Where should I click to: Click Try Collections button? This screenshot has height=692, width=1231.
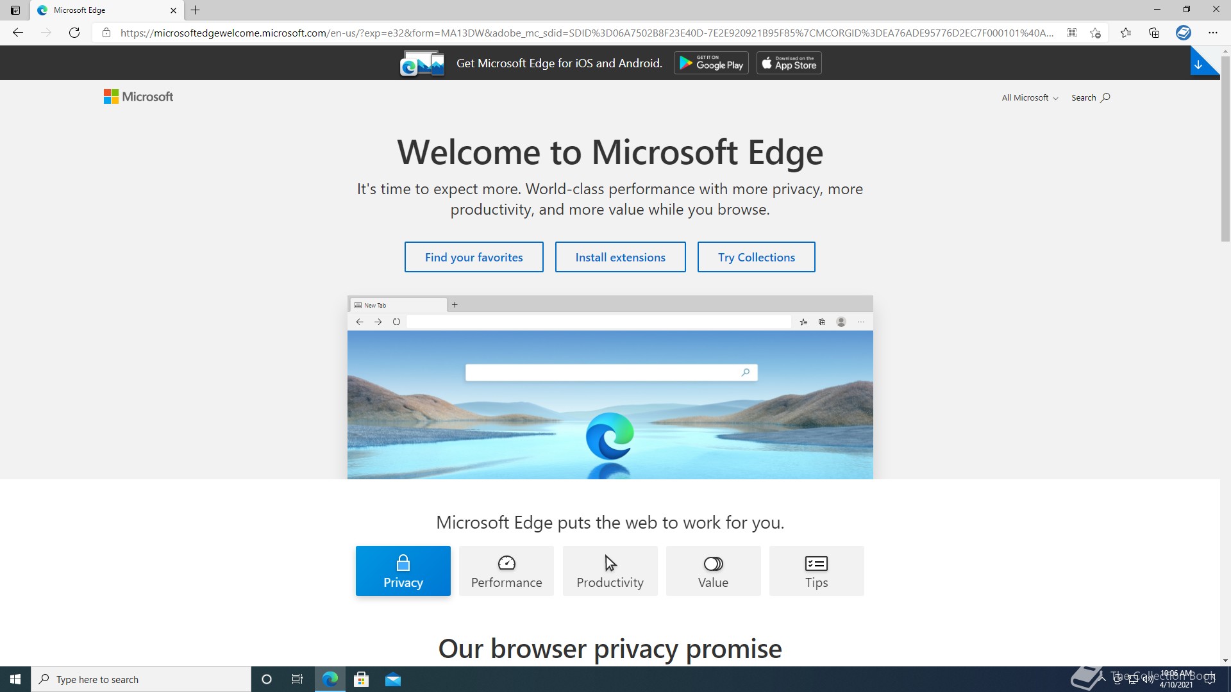pyautogui.click(x=757, y=257)
